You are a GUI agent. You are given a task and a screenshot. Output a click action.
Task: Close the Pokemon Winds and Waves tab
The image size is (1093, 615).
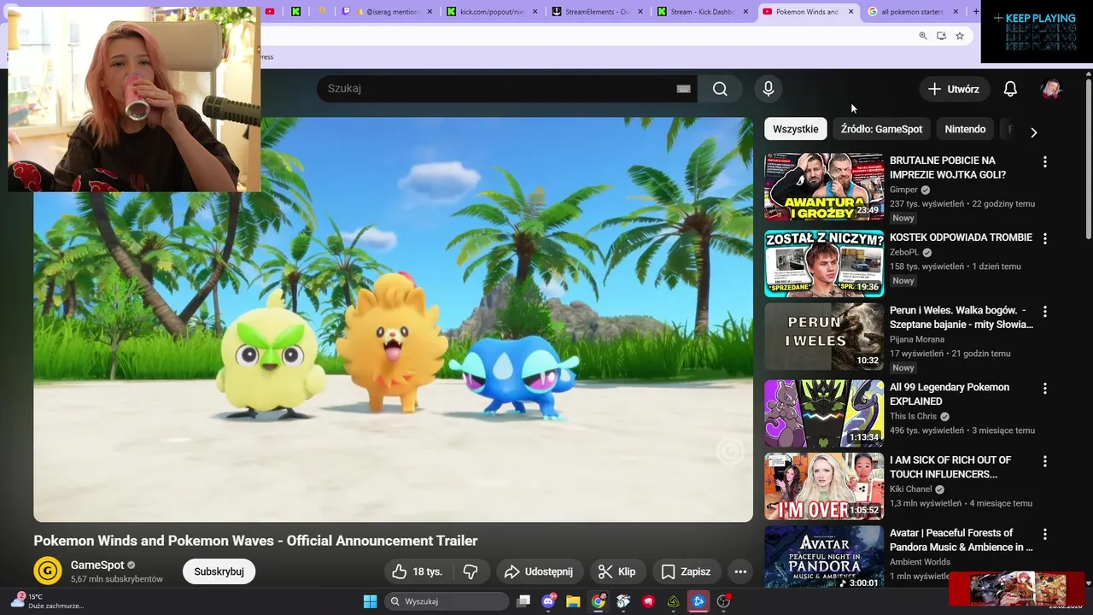[850, 12]
